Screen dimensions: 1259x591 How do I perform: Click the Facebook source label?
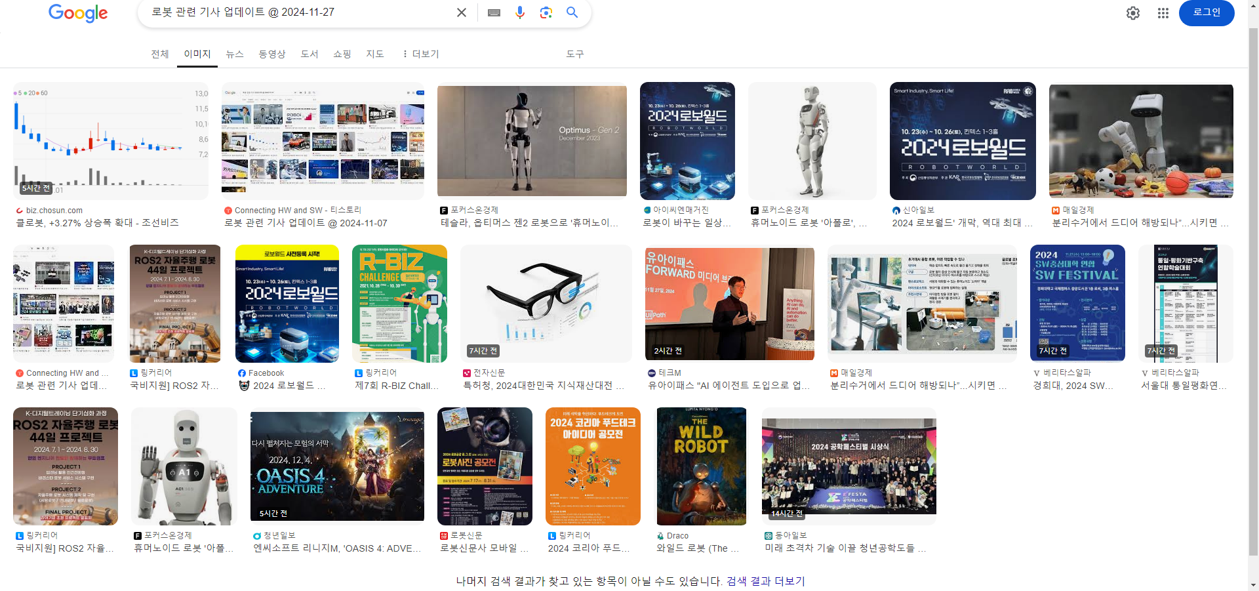(x=266, y=373)
